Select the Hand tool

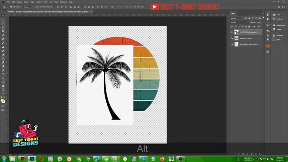click(3, 86)
